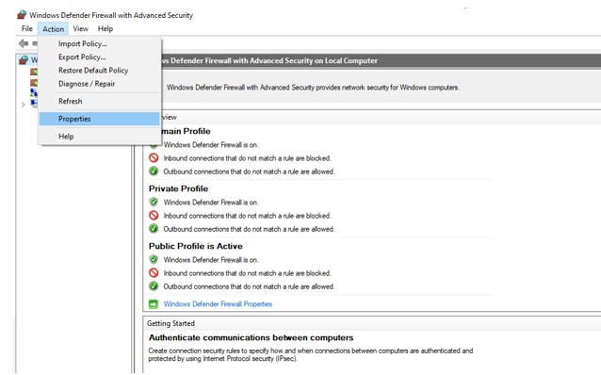Viewport: 601px width, 375px height.
Task: Select the Monitoring tree icon beside the chevron
Action: point(34,104)
